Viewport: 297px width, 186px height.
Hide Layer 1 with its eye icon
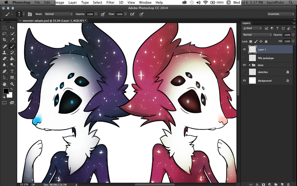(x=244, y=49)
